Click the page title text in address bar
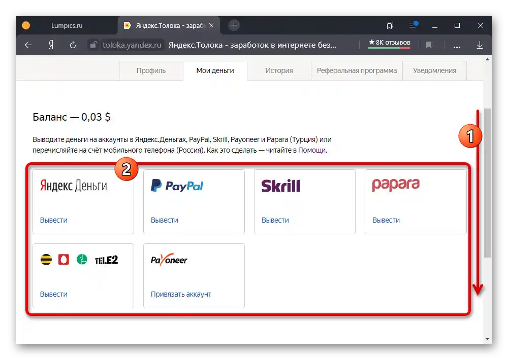508x360 pixels. (x=252, y=45)
